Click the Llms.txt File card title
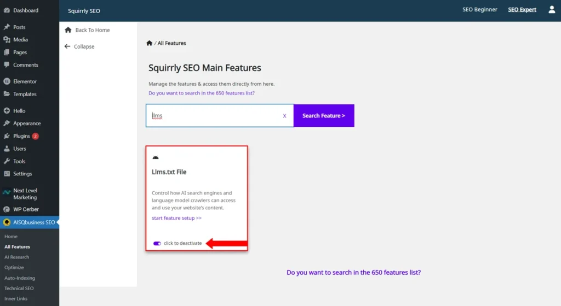561x306 pixels. click(169, 172)
